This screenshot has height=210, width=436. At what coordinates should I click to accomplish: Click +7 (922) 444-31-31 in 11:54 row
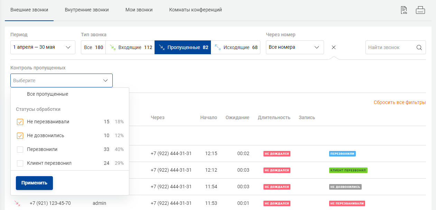click(x=171, y=187)
